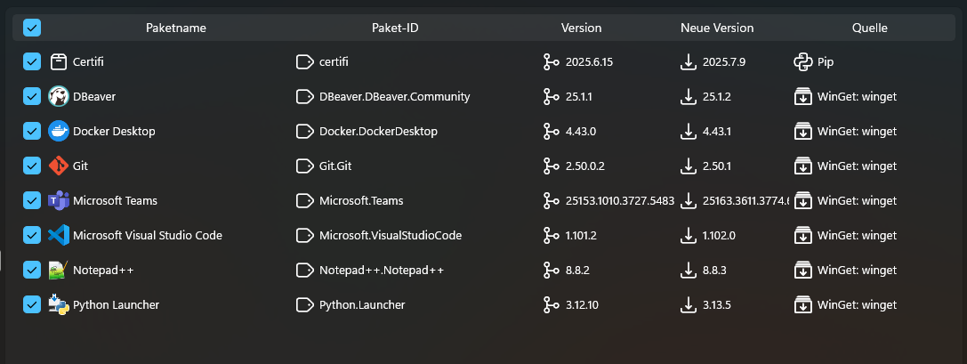The height and width of the screenshot is (364, 967).
Task: Uncheck the Docker Desktop checkbox
Action: 32,132
